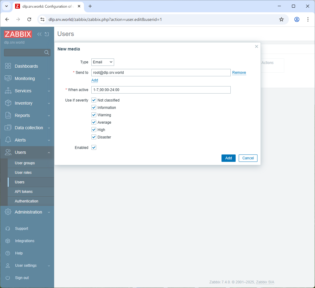Click the Alerts bell icon
This screenshot has height=288, width=315.
click(x=8, y=140)
